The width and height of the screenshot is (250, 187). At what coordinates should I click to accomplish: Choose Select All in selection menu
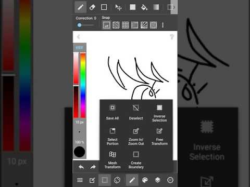tap(113, 112)
